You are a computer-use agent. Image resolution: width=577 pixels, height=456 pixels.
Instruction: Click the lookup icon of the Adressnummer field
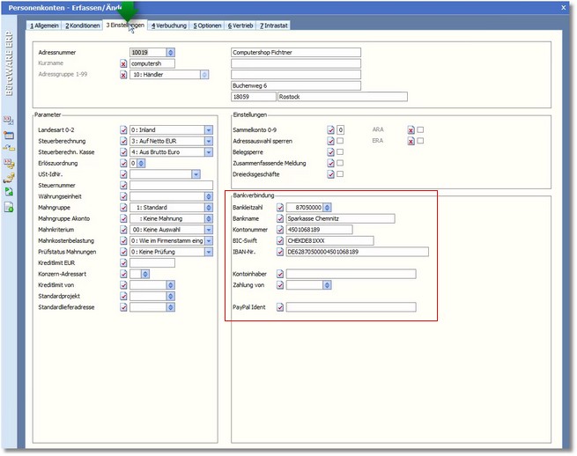pyautogui.click(x=170, y=53)
